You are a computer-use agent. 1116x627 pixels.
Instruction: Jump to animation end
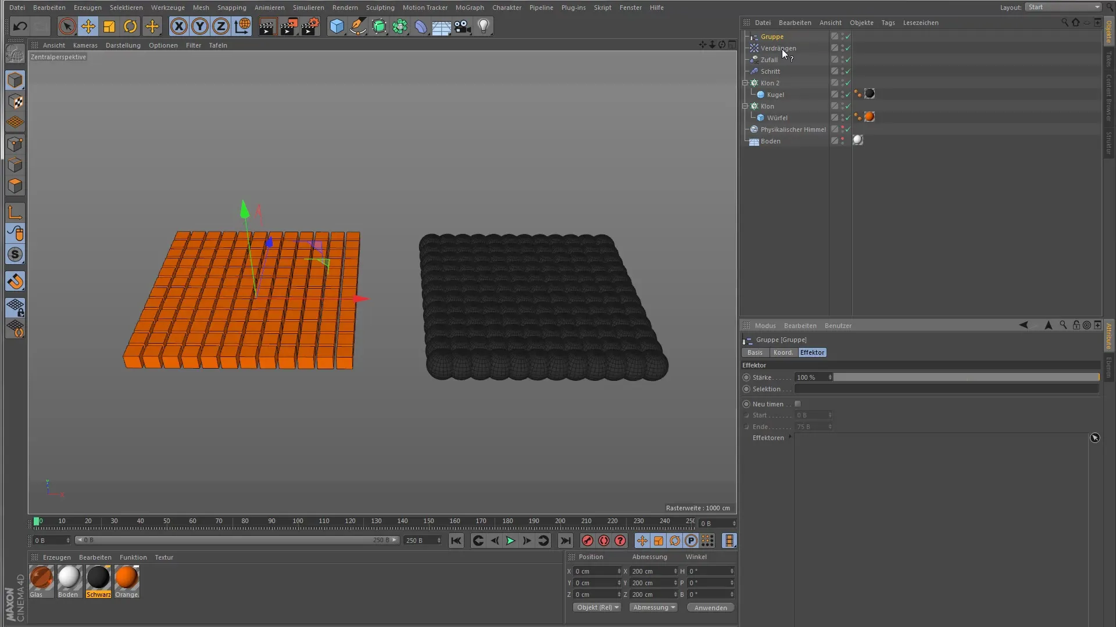coord(565,540)
